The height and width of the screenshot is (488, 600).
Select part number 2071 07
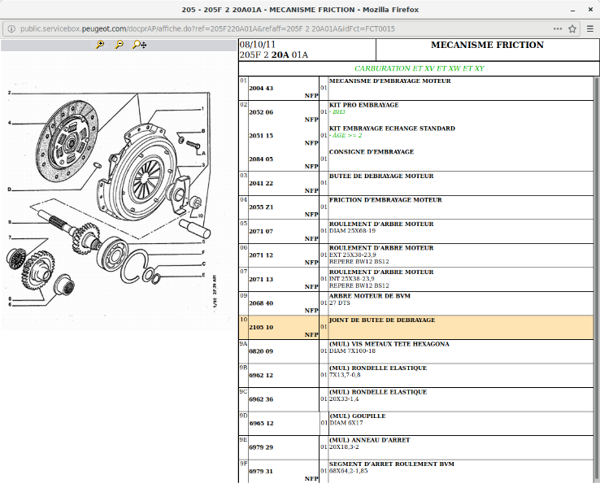(261, 231)
